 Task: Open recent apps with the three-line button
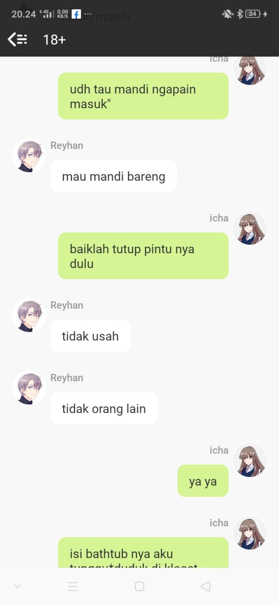[73, 586]
